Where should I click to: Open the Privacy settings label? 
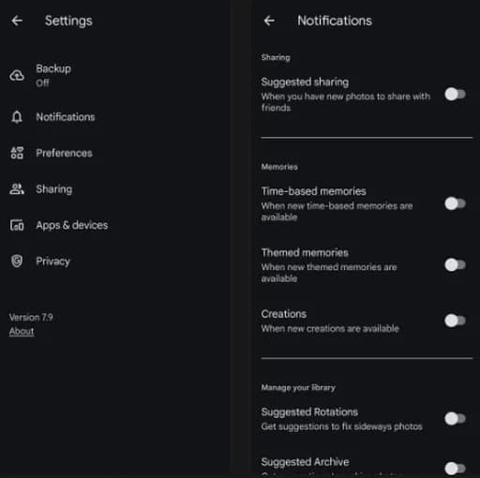click(x=52, y=261)
